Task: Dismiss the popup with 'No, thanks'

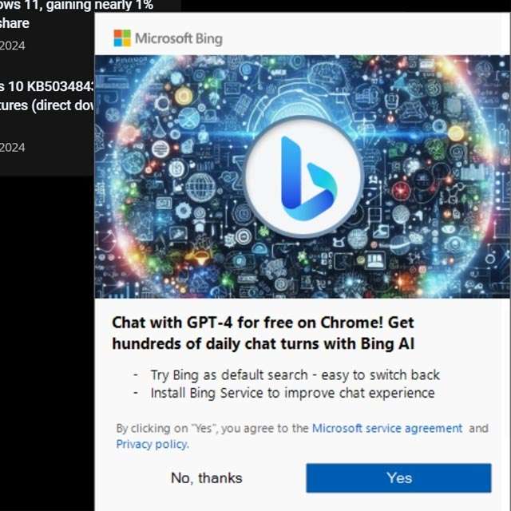Action: click(x=207, y=478)
